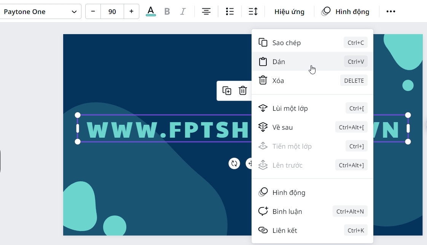Click the WWW.FPTSH text on canvas
Screen dimensions: 427x245
pyautogui.click(x=168, y=130)
